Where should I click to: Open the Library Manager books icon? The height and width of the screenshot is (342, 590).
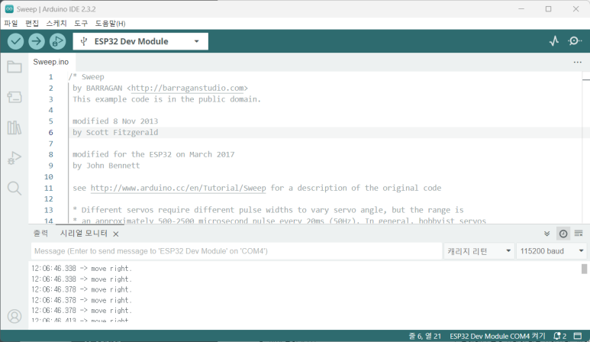coord(15,127)
